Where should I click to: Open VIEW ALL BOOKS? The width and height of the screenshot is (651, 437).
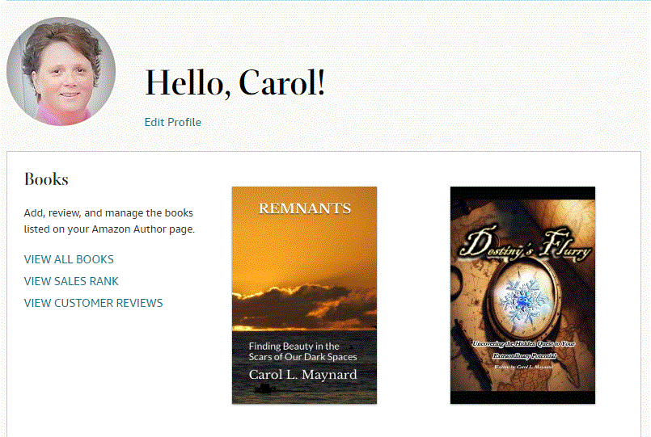(x=69, y=259)
